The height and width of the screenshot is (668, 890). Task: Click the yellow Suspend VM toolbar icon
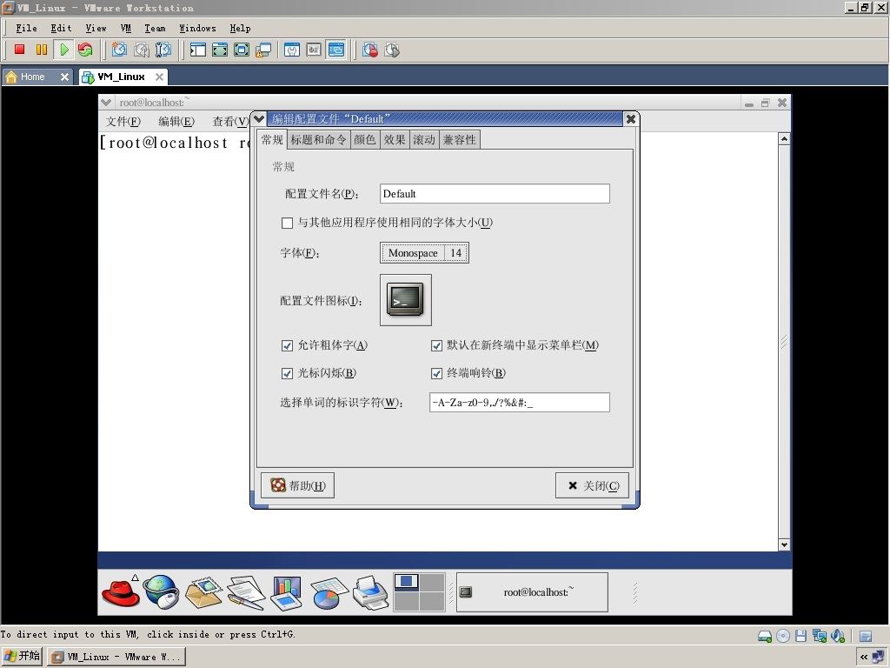42,50
